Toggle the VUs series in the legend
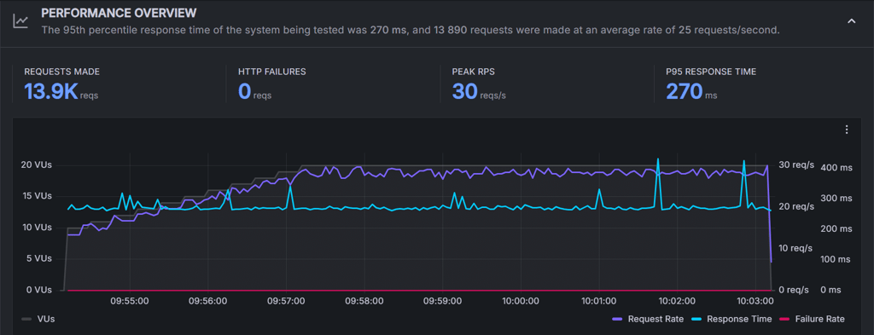 (38, 319)
